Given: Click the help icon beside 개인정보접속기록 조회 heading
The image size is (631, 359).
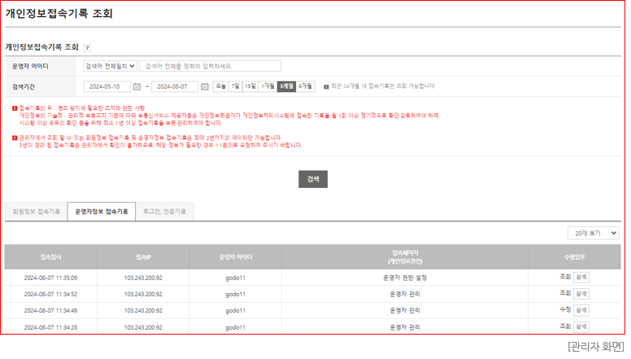Looking at the screenshot, I should [87, 48].
